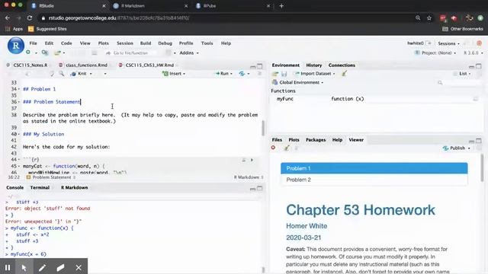This screenshot has width=488, height=274.
Task: Click the red stop icon in Viewer
Action: 273,148
